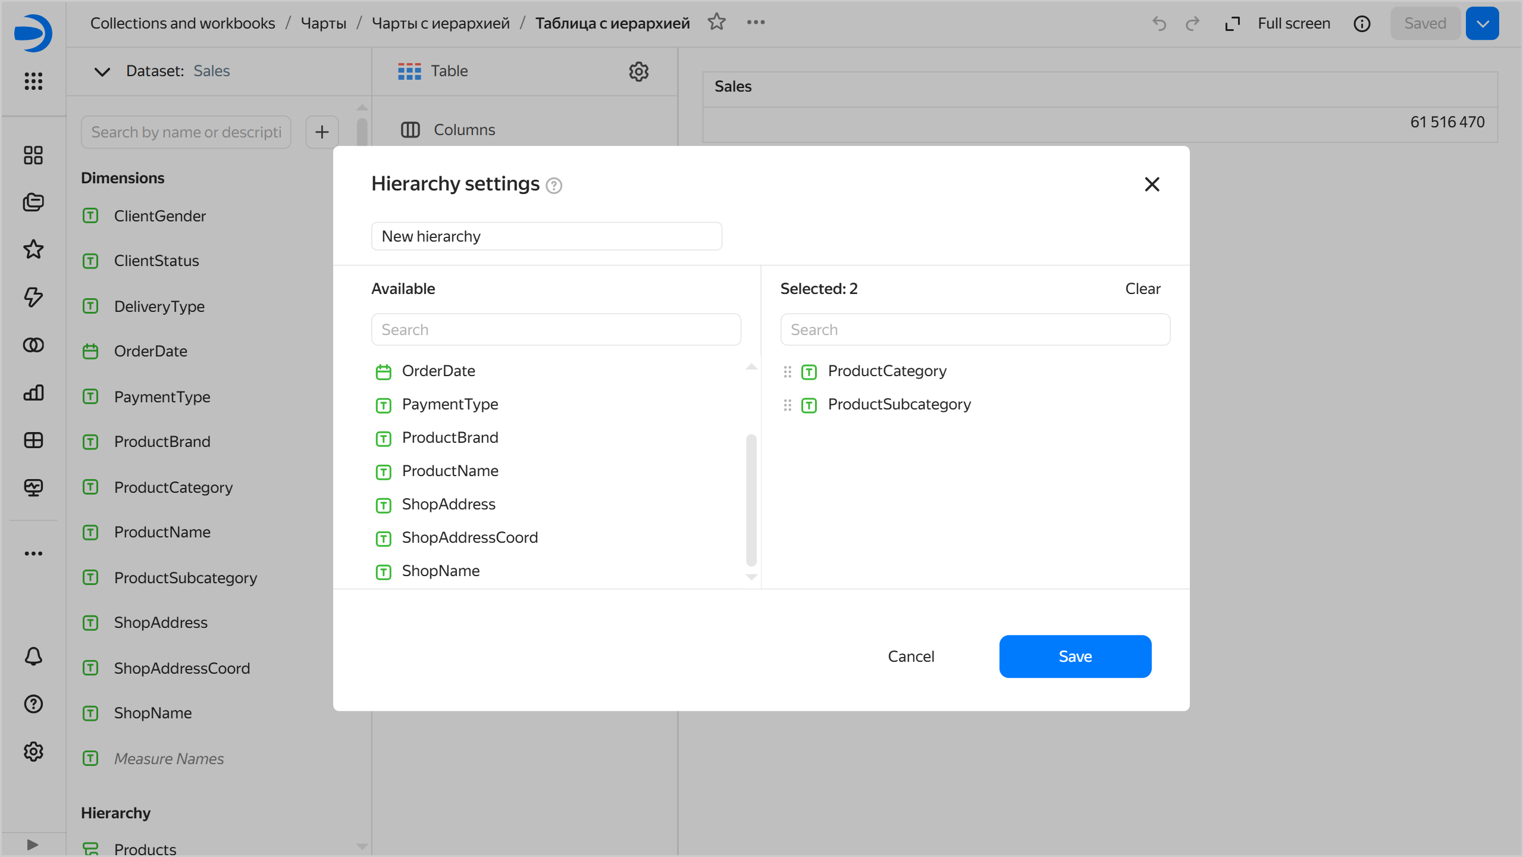Open the Чарты breadcrumb link
The height and width of the screenshot is (857, 1523).
[323, 23]
